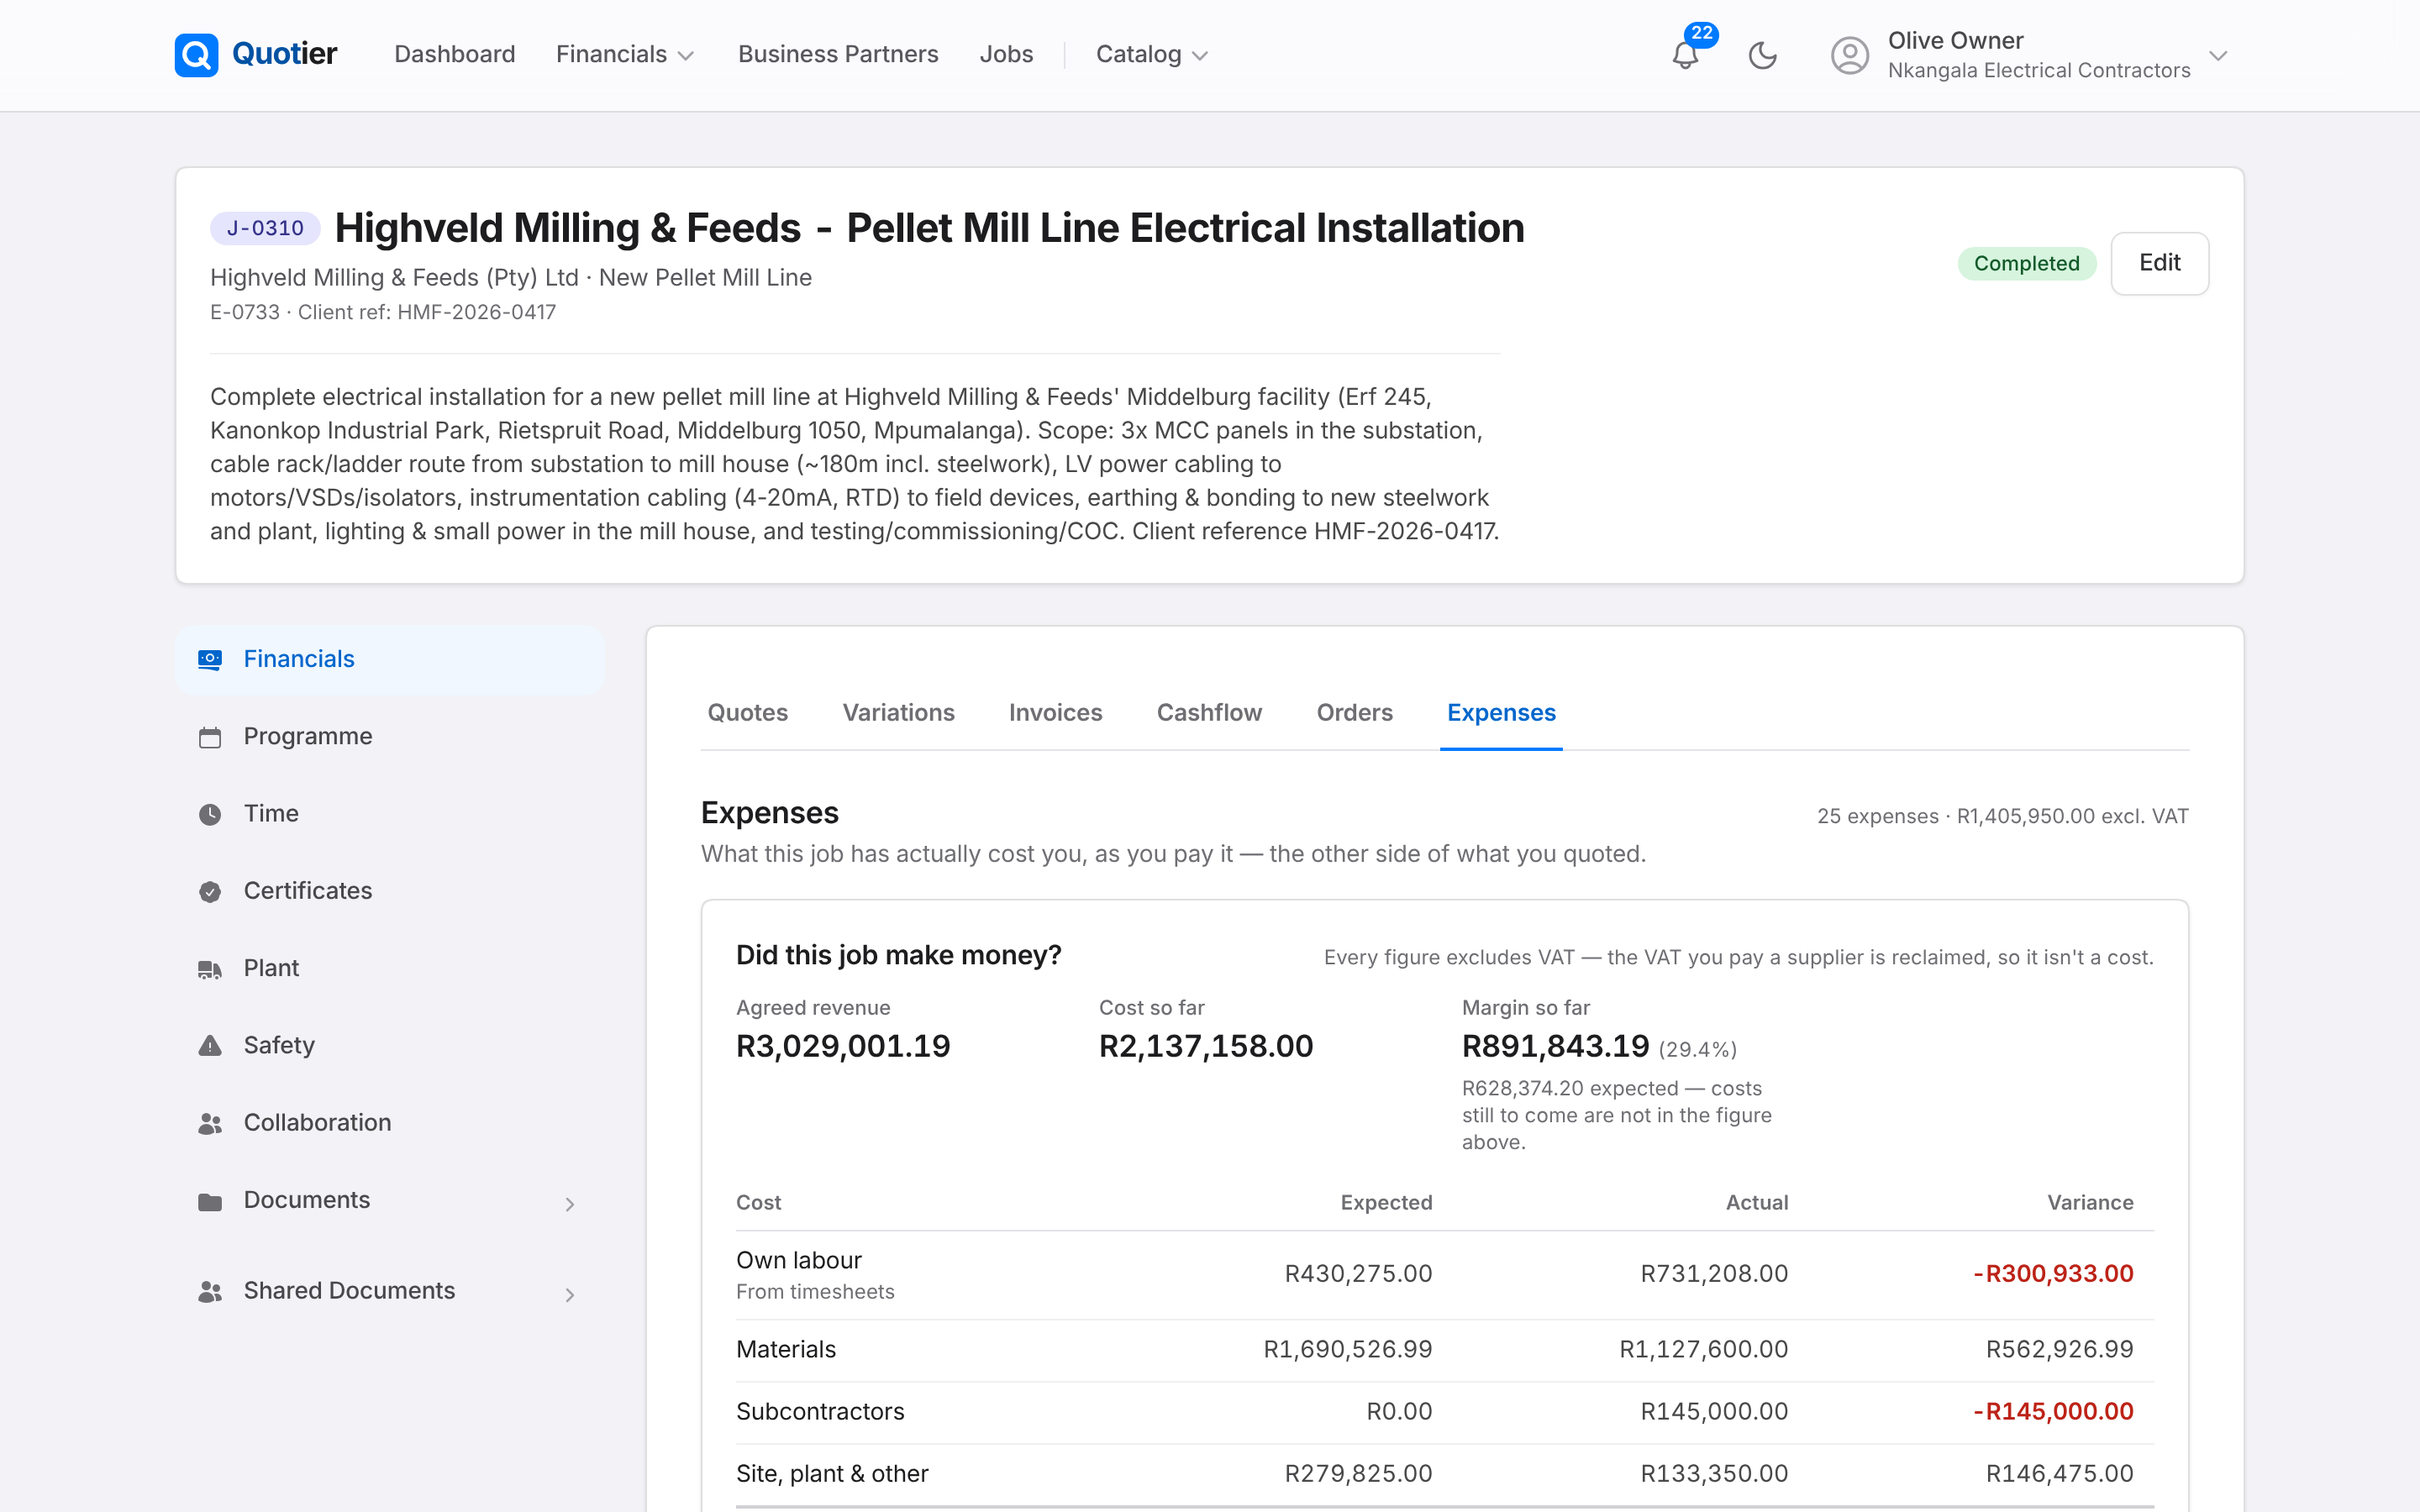Go to Dashboard in the top nav
Image resolution: width=2420 pixels, height=1512 pixels.
coord(455,54)
